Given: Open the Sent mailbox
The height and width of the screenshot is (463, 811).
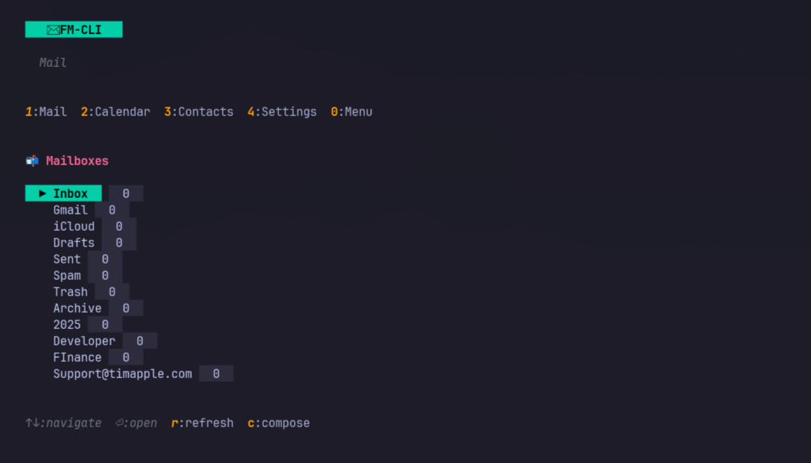Looking at the screenshot, I should (67, 259).
